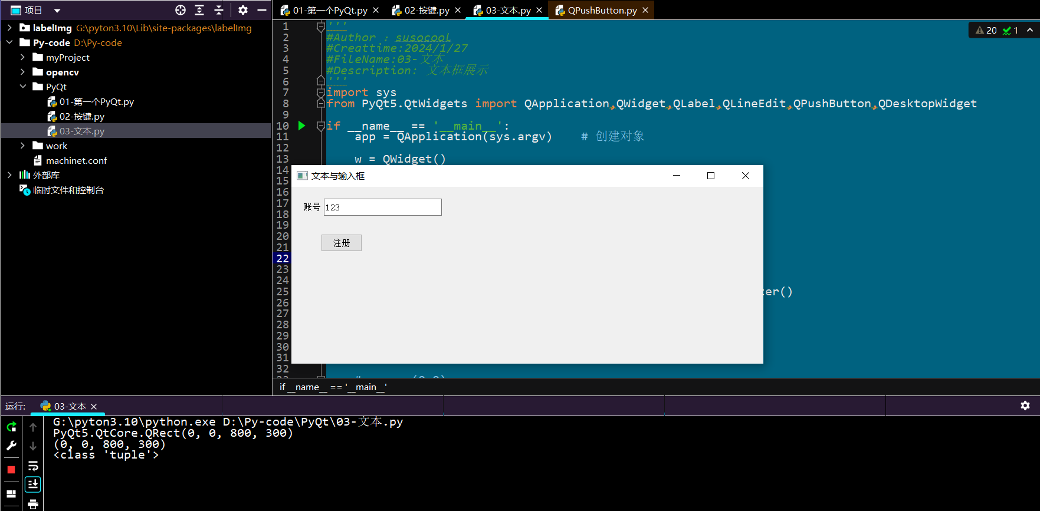1040x511 pixels.
Task: Collapse all items in project tree
Action: [218, 10]
